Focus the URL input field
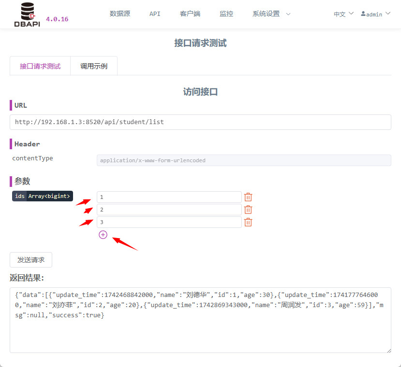 [x=200, y=122]
